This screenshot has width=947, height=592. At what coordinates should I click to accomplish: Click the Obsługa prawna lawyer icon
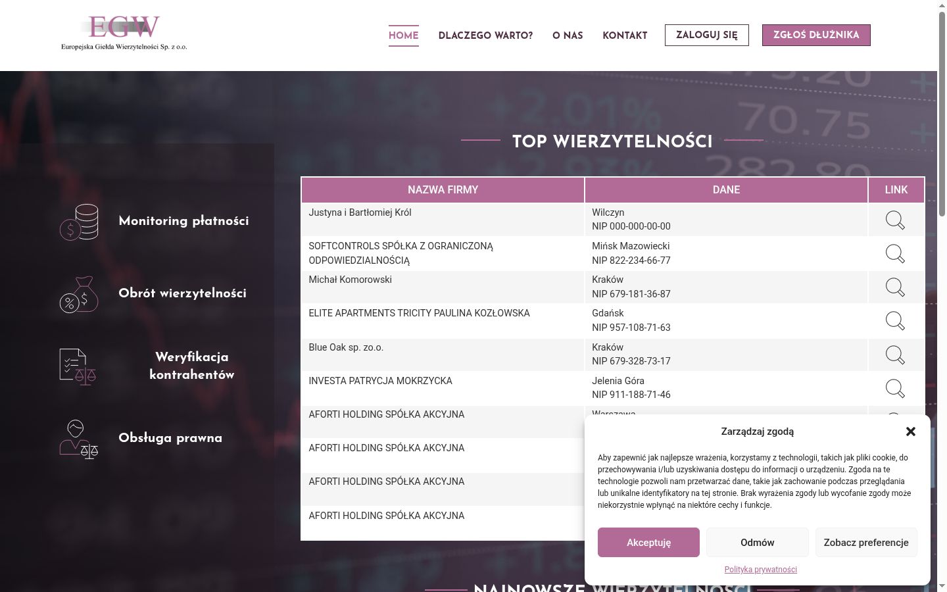point(79,439)
